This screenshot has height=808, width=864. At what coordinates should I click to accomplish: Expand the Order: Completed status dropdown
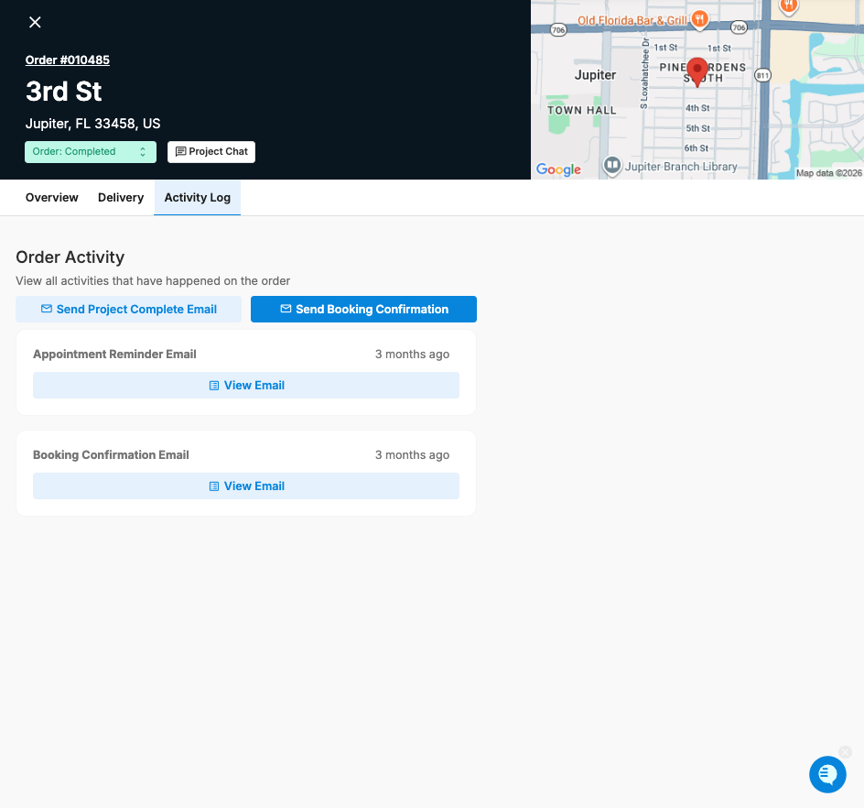91,152
